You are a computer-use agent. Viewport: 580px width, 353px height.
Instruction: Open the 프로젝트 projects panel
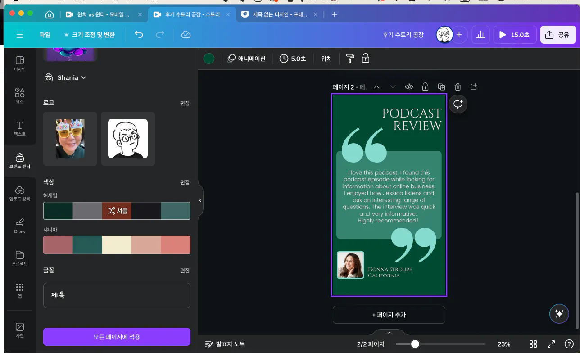pyautogui.click(x=20, y=258)
